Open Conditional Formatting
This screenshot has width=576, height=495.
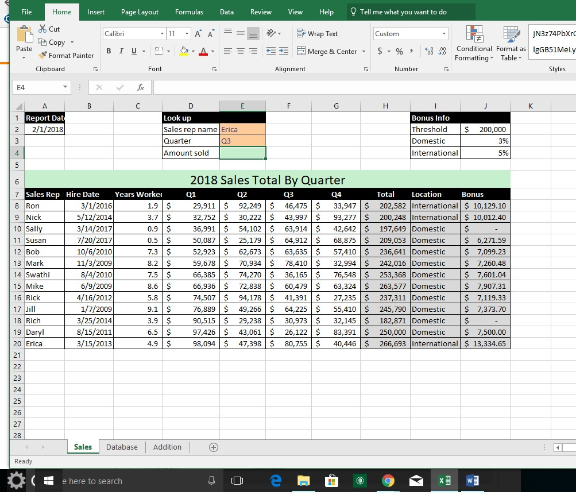(x=474, y=43)
